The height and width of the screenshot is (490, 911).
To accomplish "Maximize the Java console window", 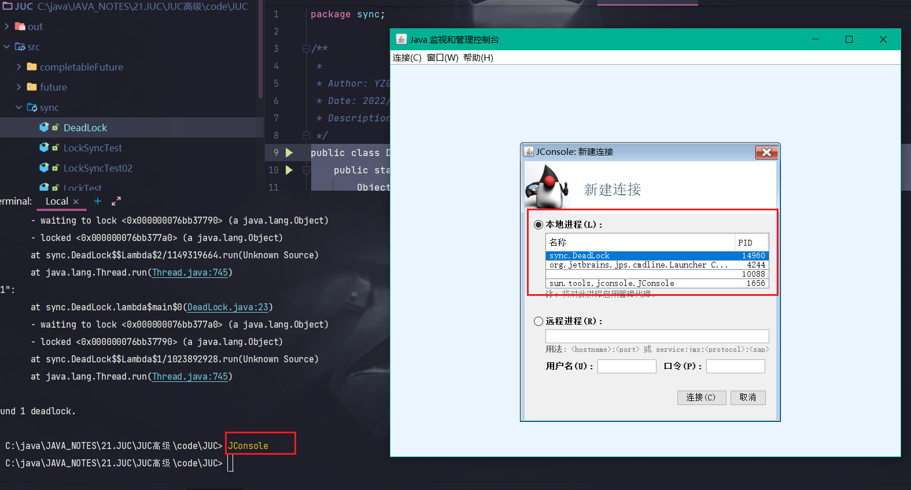I will click(x=849, y=39).
